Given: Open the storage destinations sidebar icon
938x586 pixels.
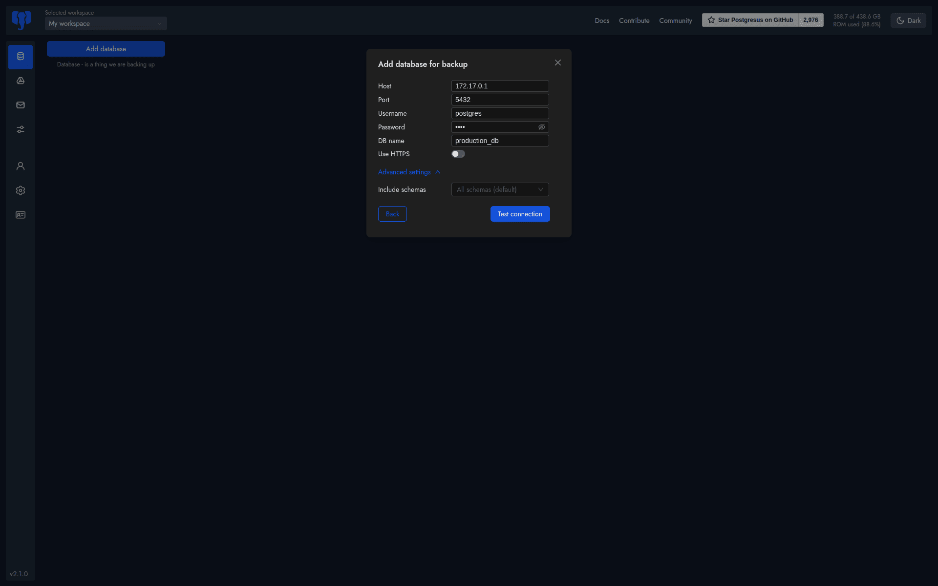Looking at the screenshot, I should (x=20, y=81).
